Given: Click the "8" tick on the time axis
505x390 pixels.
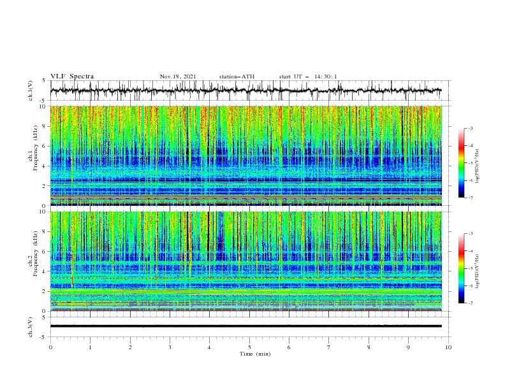Looking at the screenshot, I should point(369,347).
